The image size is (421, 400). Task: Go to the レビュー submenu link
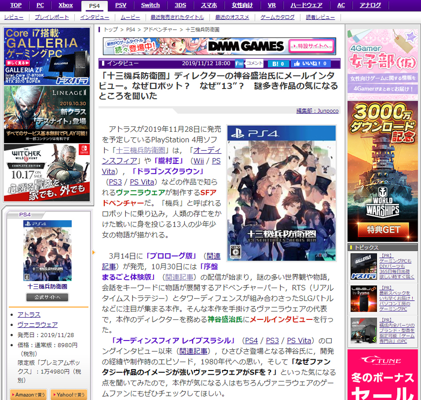(x=14, y=17)
